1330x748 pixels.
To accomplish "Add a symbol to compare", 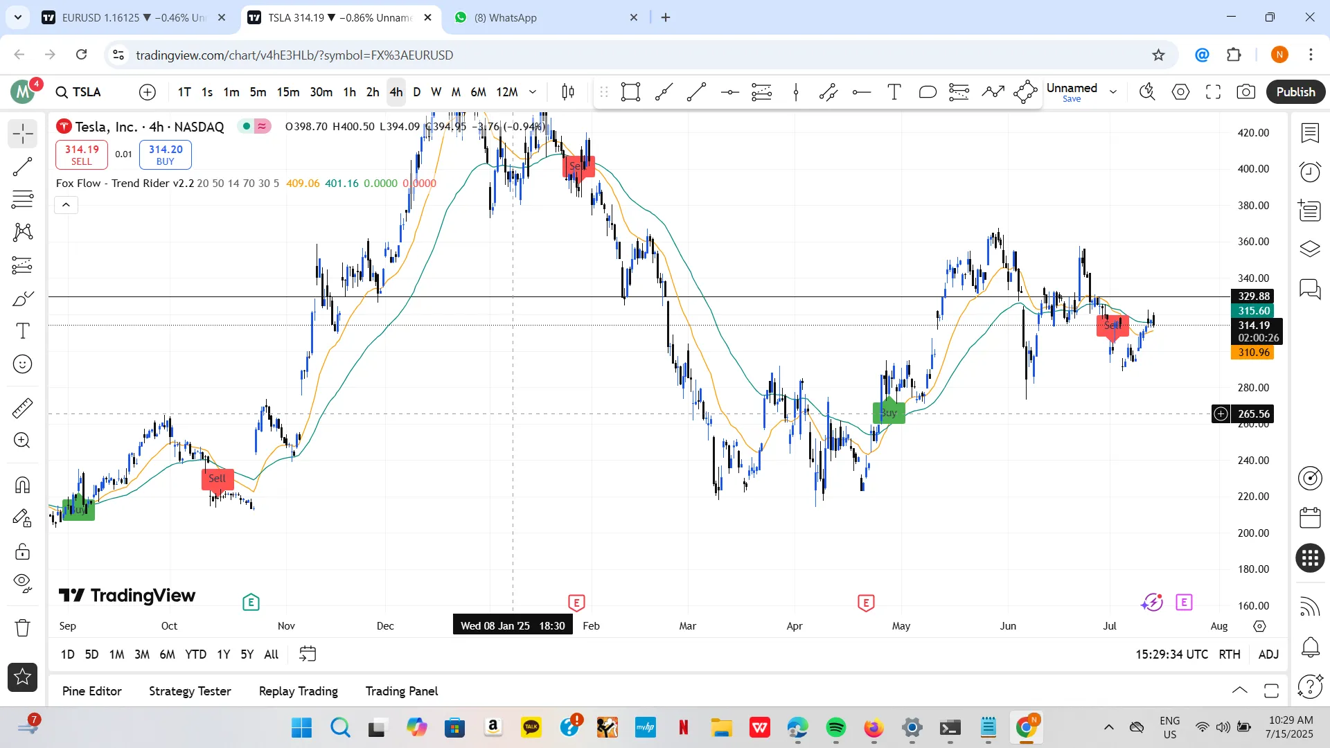I will point(148,92).
